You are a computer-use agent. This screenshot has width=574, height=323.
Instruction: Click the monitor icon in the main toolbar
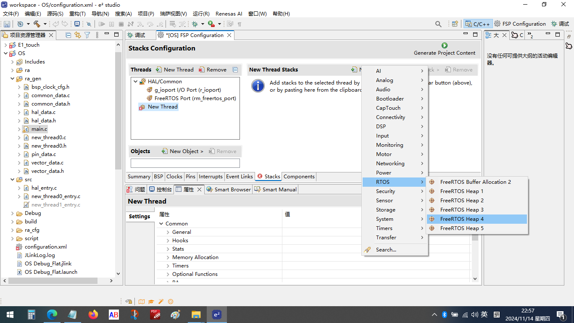pyautogui.click(x=77, y=24)
